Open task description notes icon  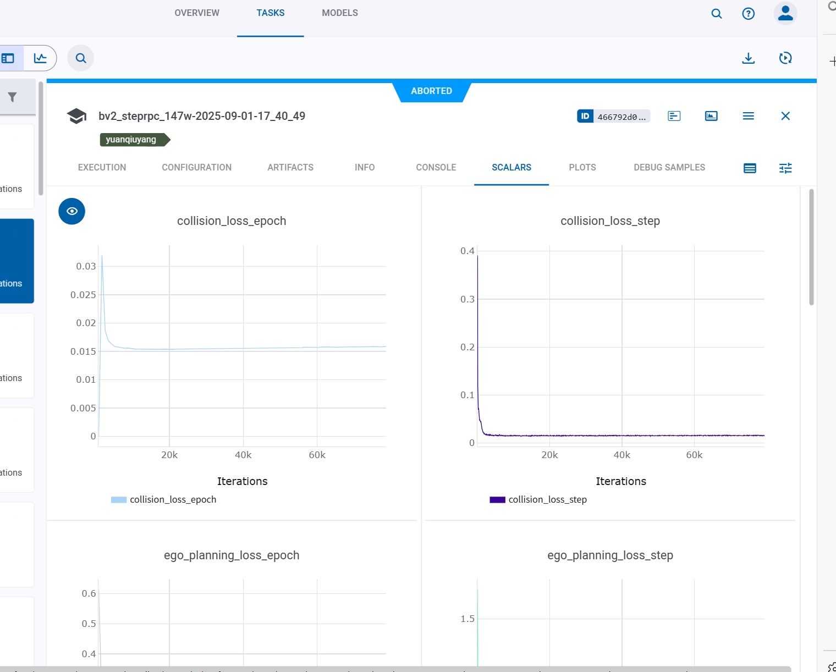(x=674, y=116)
